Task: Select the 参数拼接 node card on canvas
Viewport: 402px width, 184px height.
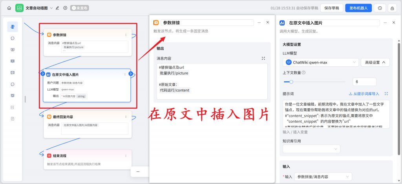Action: click(x=88, y=42)
